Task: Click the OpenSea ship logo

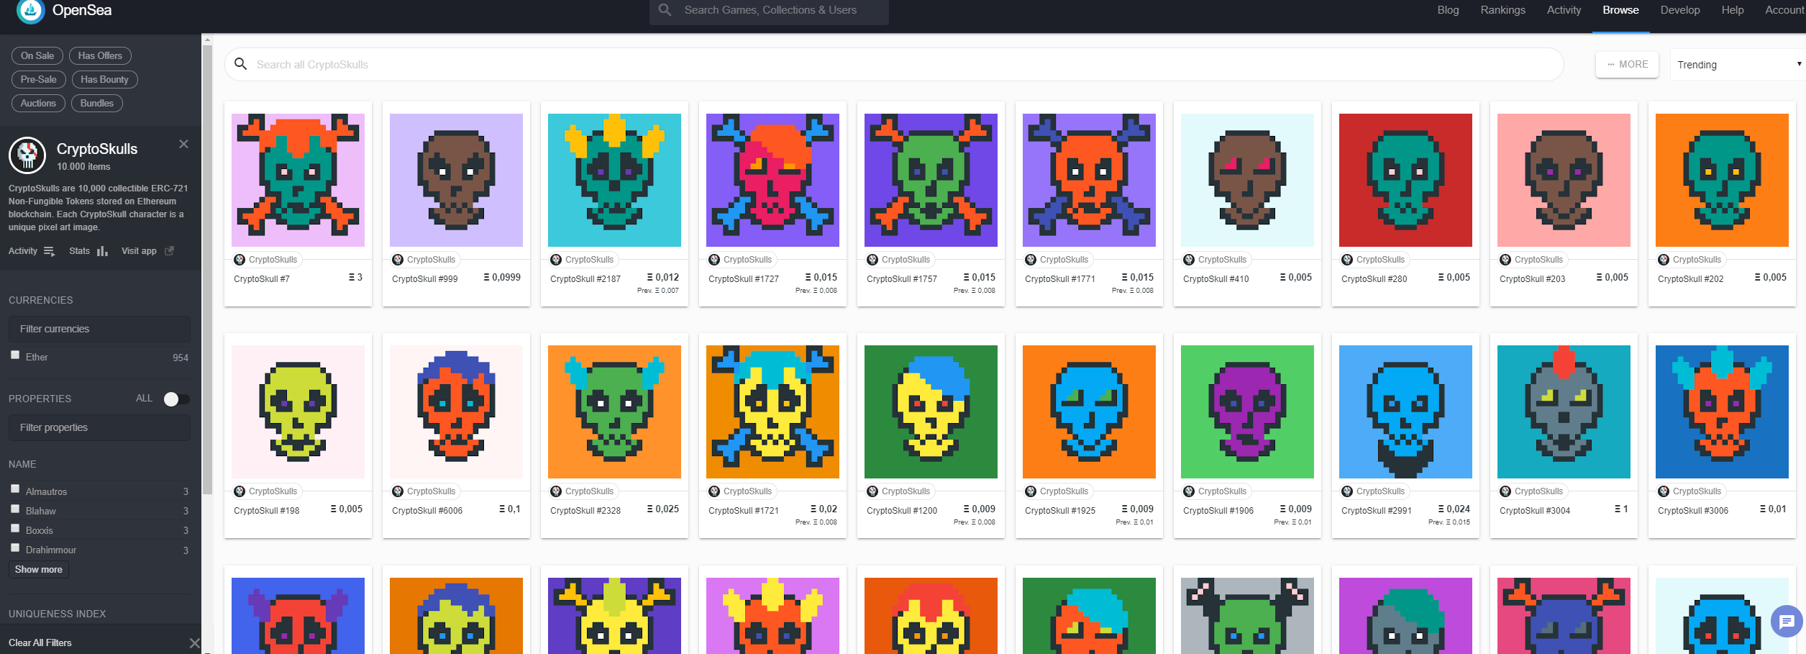Action: (x=30, y=11)
